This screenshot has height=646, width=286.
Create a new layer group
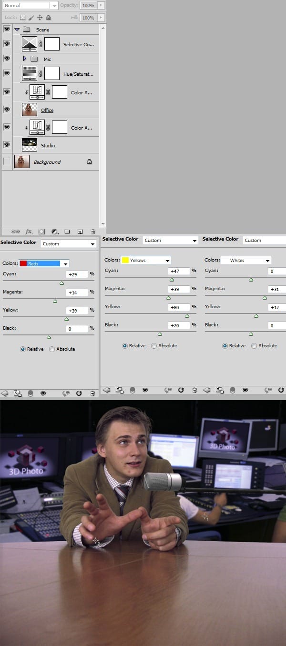tap(67, 232)
